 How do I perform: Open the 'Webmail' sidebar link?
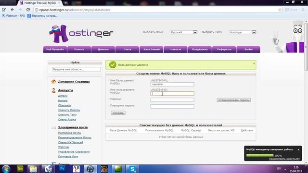[64, 147]
